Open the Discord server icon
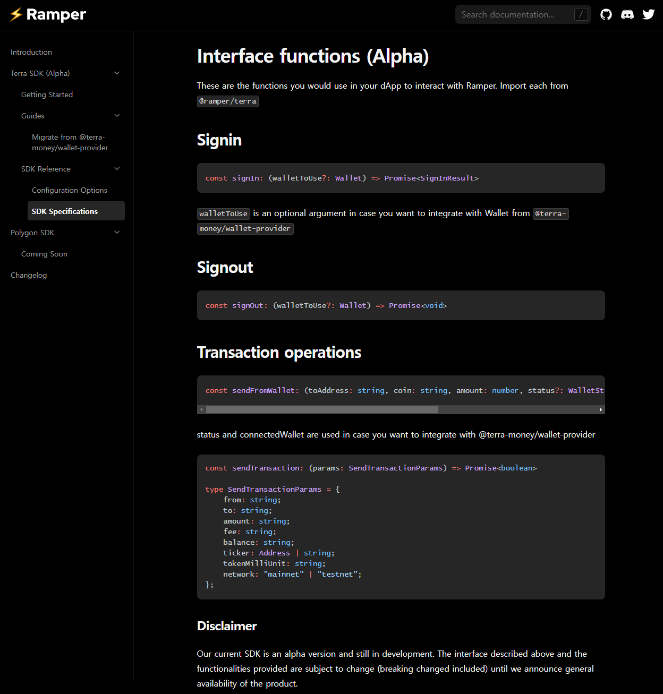 [x=627, y=14]
